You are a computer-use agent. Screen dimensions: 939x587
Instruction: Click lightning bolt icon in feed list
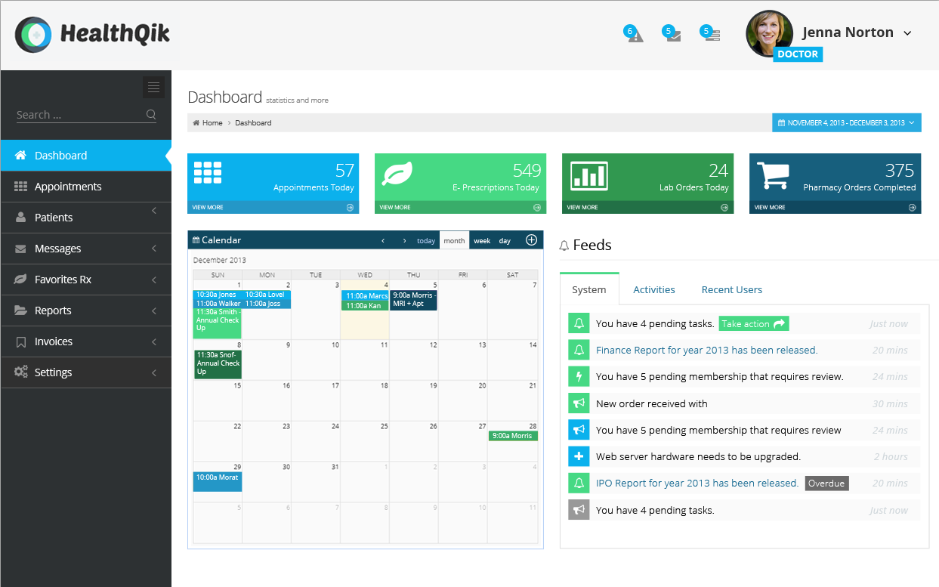point(579,376)
